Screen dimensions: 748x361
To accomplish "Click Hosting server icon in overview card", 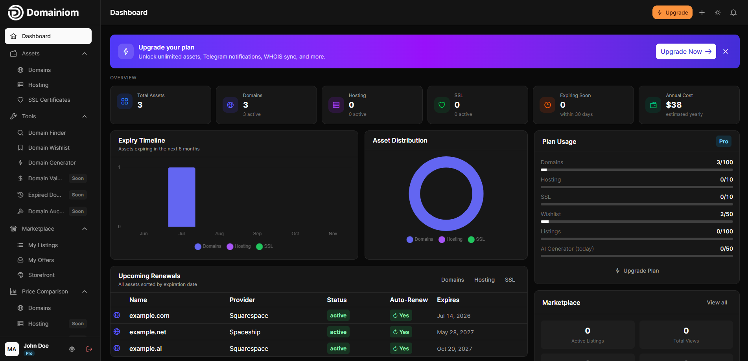I will (336, 105).
